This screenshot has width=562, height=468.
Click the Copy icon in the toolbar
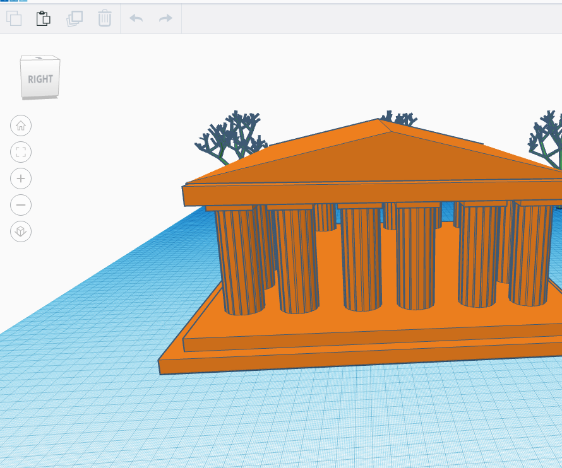tap(13, 18)
